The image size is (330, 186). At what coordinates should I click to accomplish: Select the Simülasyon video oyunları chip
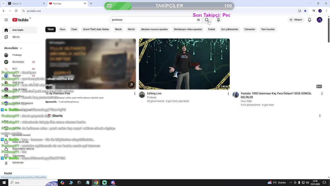(x=188, y=29)
